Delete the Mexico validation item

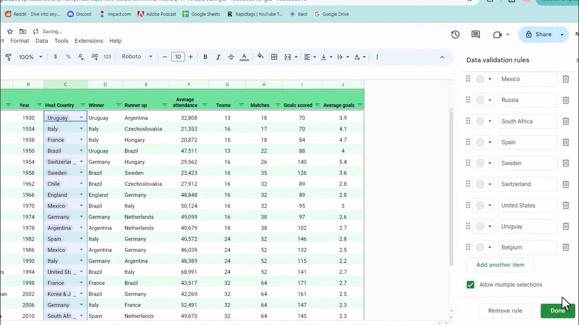(565, 79)
